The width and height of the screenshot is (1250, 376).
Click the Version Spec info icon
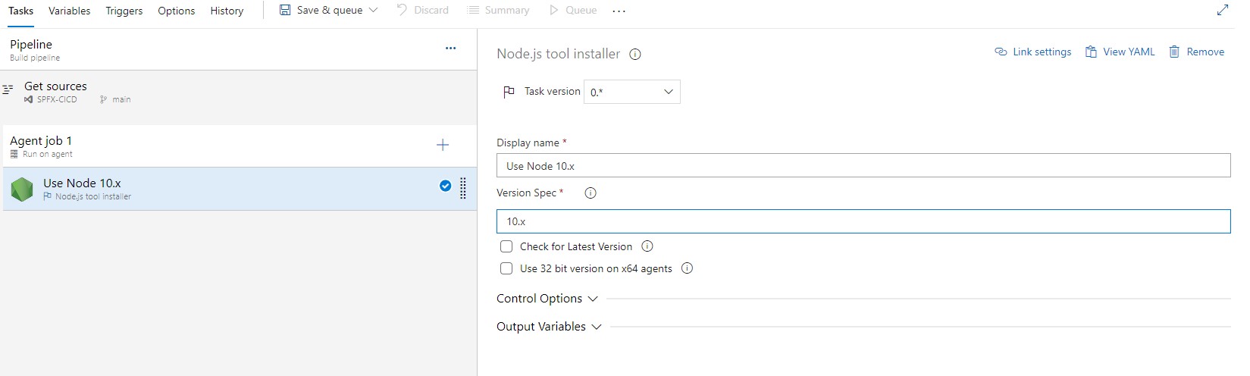click(591, 193)
